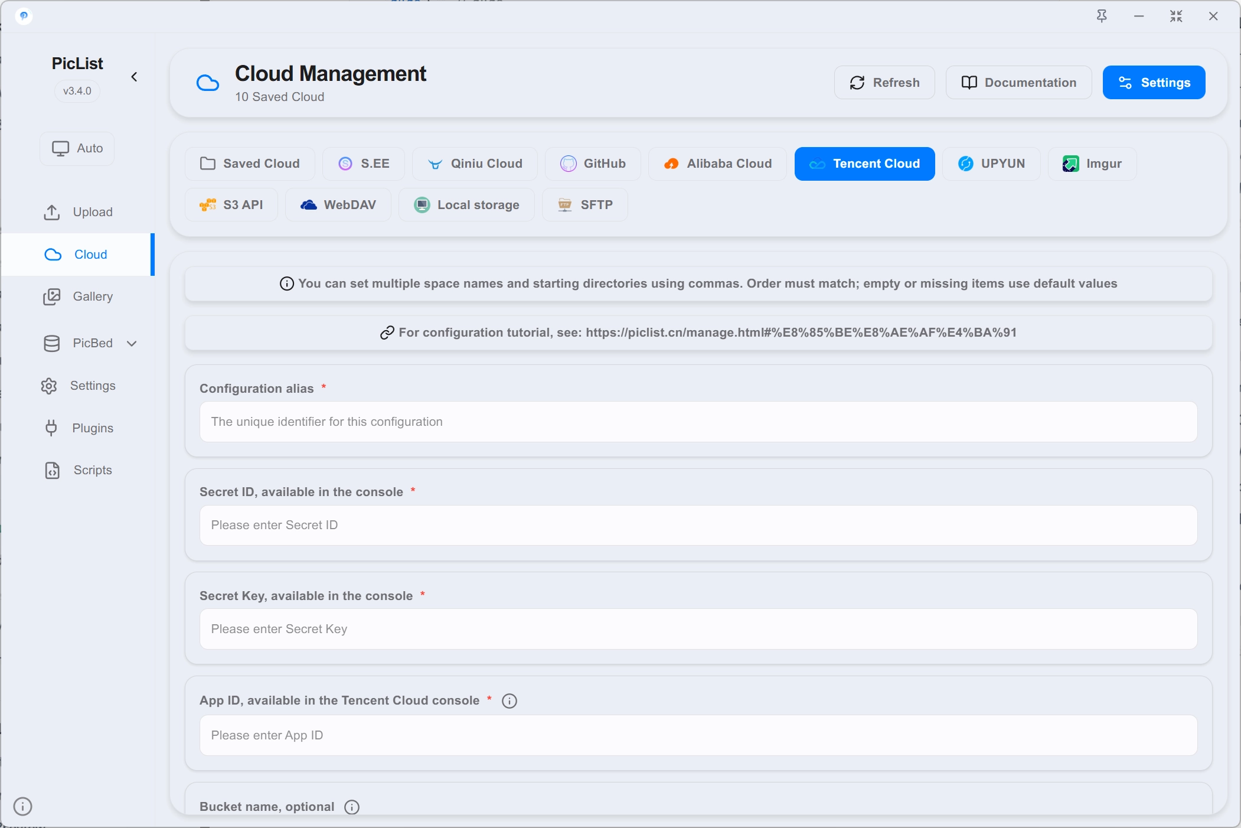This screenshot has height=828, width=1241.
Task: Select the WebDAV tab
Action: coord(338,205)
